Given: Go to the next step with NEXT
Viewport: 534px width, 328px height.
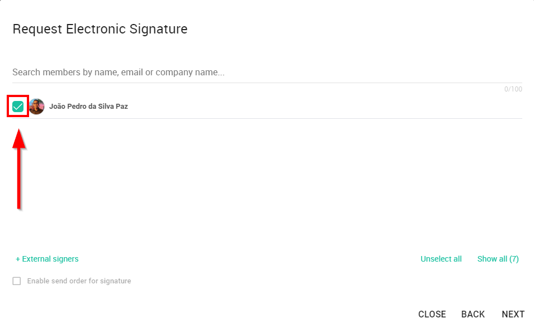Looking at the screenshot, I should (513, 314).
